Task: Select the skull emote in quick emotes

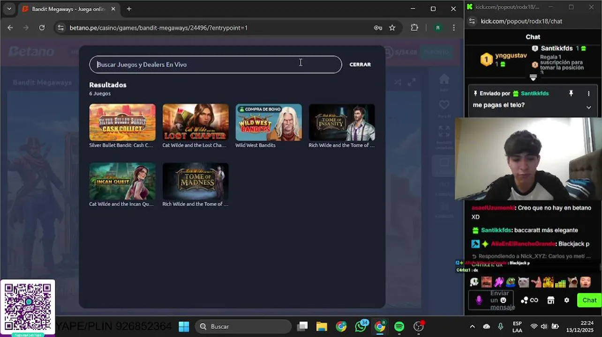Action: coord(474,282)
